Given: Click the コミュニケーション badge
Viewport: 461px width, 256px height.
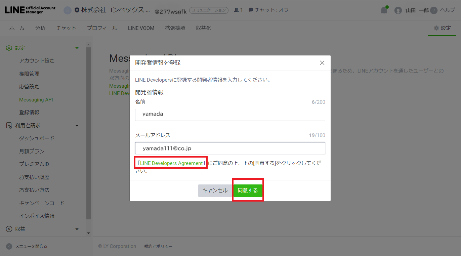Looking at the screenshot, I should [x=209, y=10].
